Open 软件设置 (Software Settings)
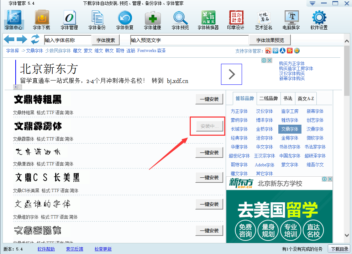 click(x=319, y=19)
